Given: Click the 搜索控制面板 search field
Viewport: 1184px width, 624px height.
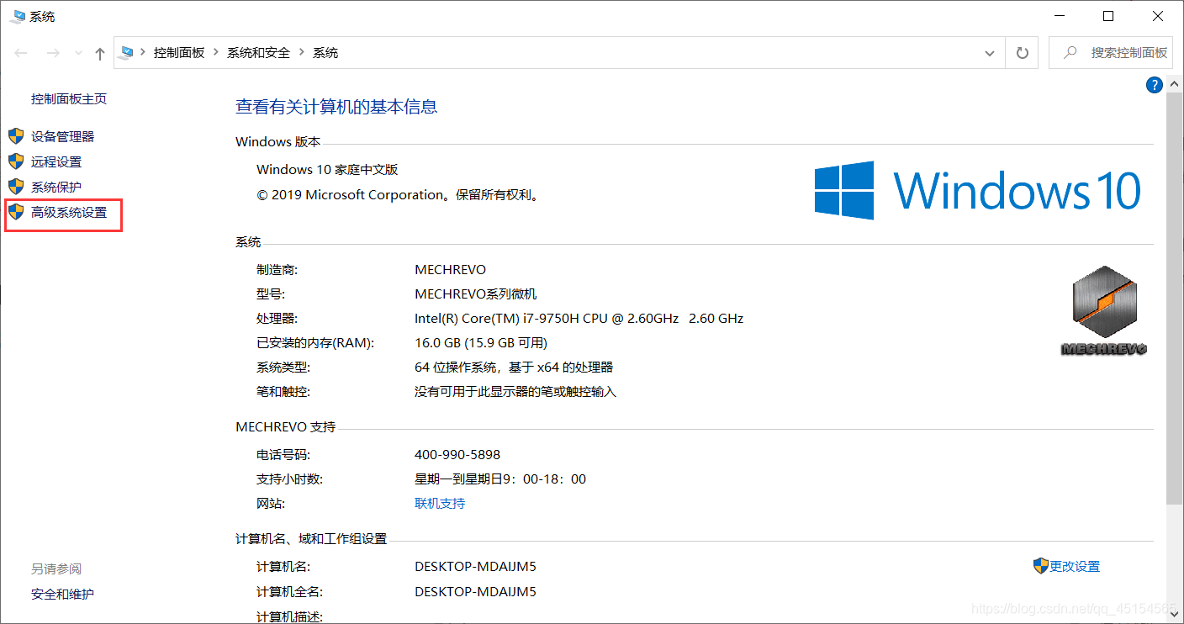Looking at the screenshot, I should click(x=1110, y=52).
